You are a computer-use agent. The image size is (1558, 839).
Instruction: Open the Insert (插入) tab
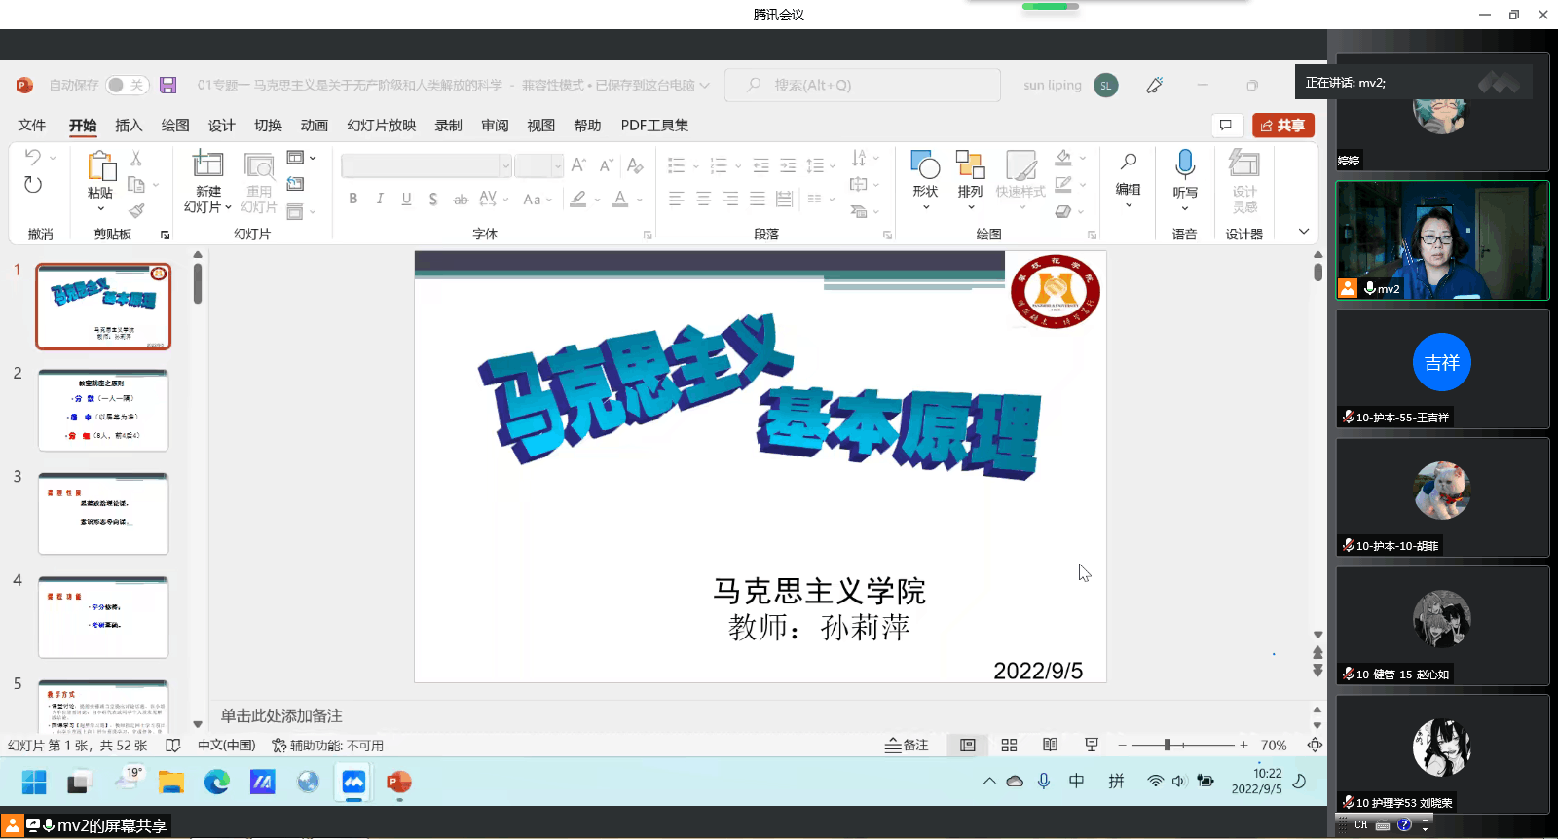(x=129, y=126)
